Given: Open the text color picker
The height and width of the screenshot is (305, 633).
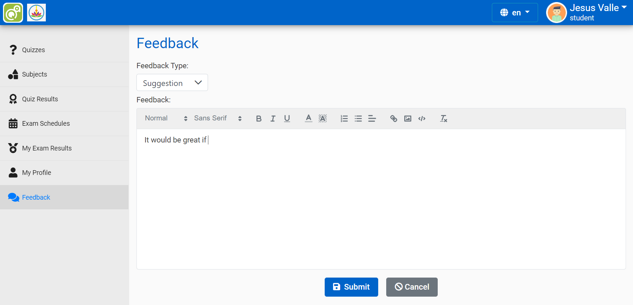Looking at the screenshot, I should point(308,118).
